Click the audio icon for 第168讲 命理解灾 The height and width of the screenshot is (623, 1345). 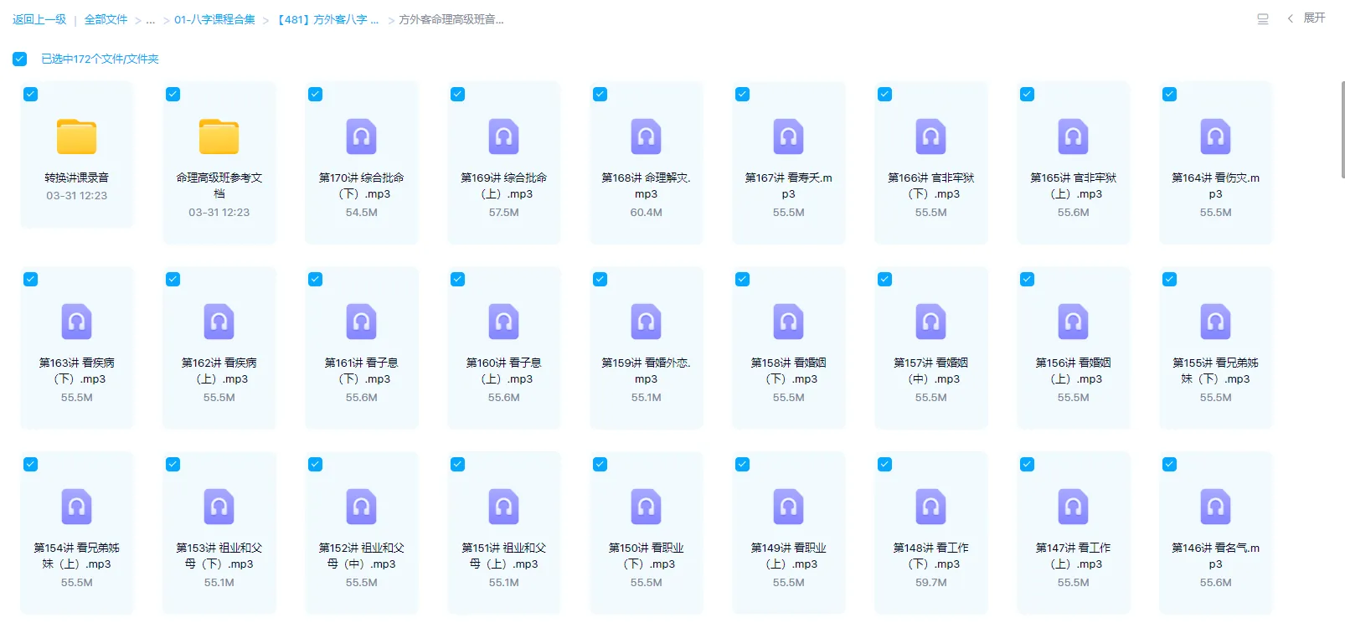[646, 136]
